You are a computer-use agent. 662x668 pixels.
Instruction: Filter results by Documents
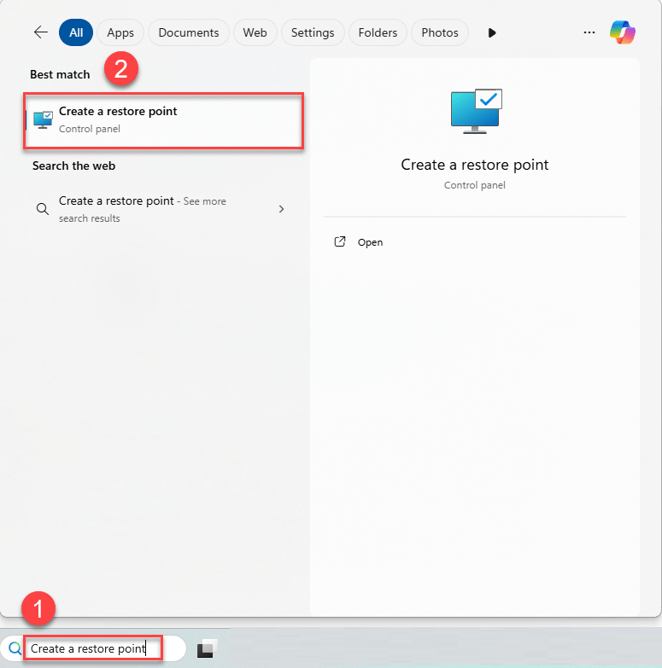pos(189,32)
